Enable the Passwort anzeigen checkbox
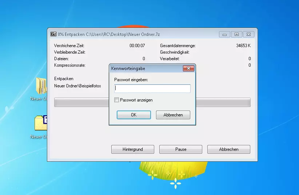The height and width of the screenshot is (195, 299). (x=116, y=100)
